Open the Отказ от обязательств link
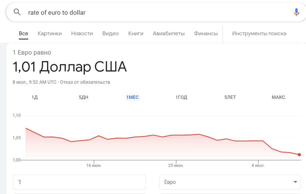This screenshot has height=194, width=306. coord(85,82)
